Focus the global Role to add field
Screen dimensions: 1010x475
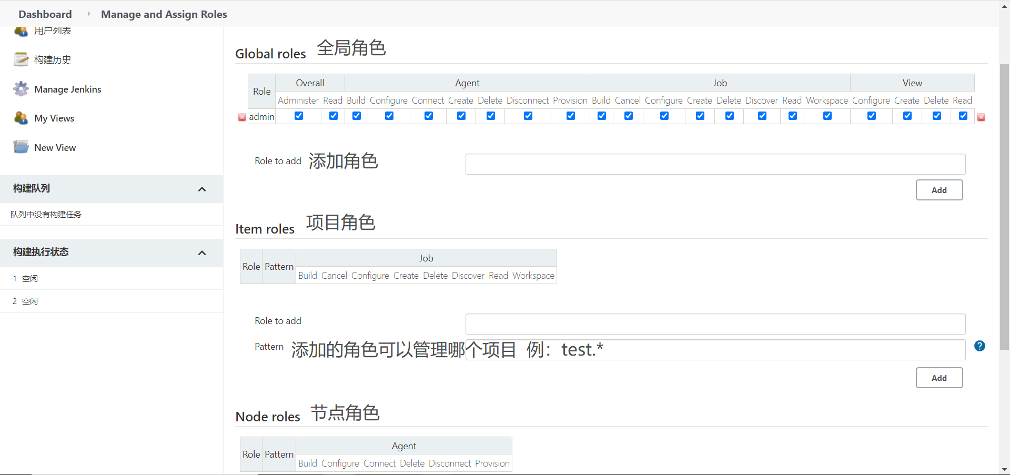tap(715, 164)
